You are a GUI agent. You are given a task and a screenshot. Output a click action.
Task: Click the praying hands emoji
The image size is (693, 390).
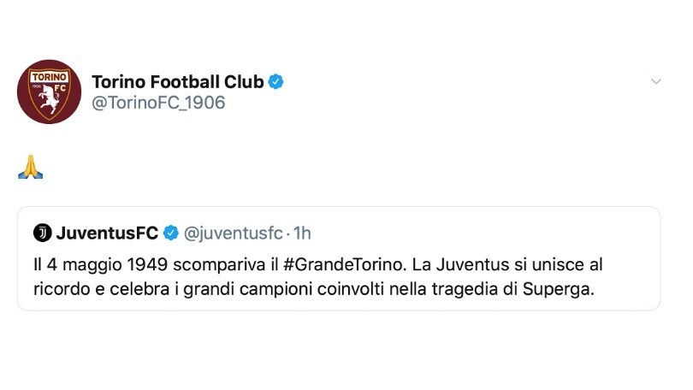click(31, 167)
